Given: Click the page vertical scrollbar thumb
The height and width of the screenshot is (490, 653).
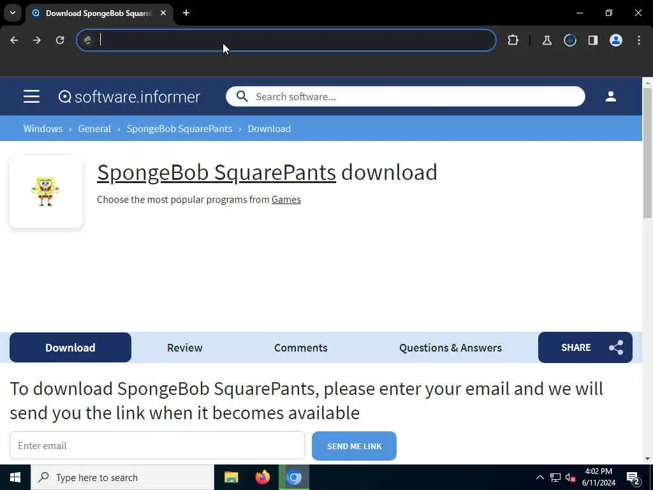Looking at the screenshot, I should point(647,152).
